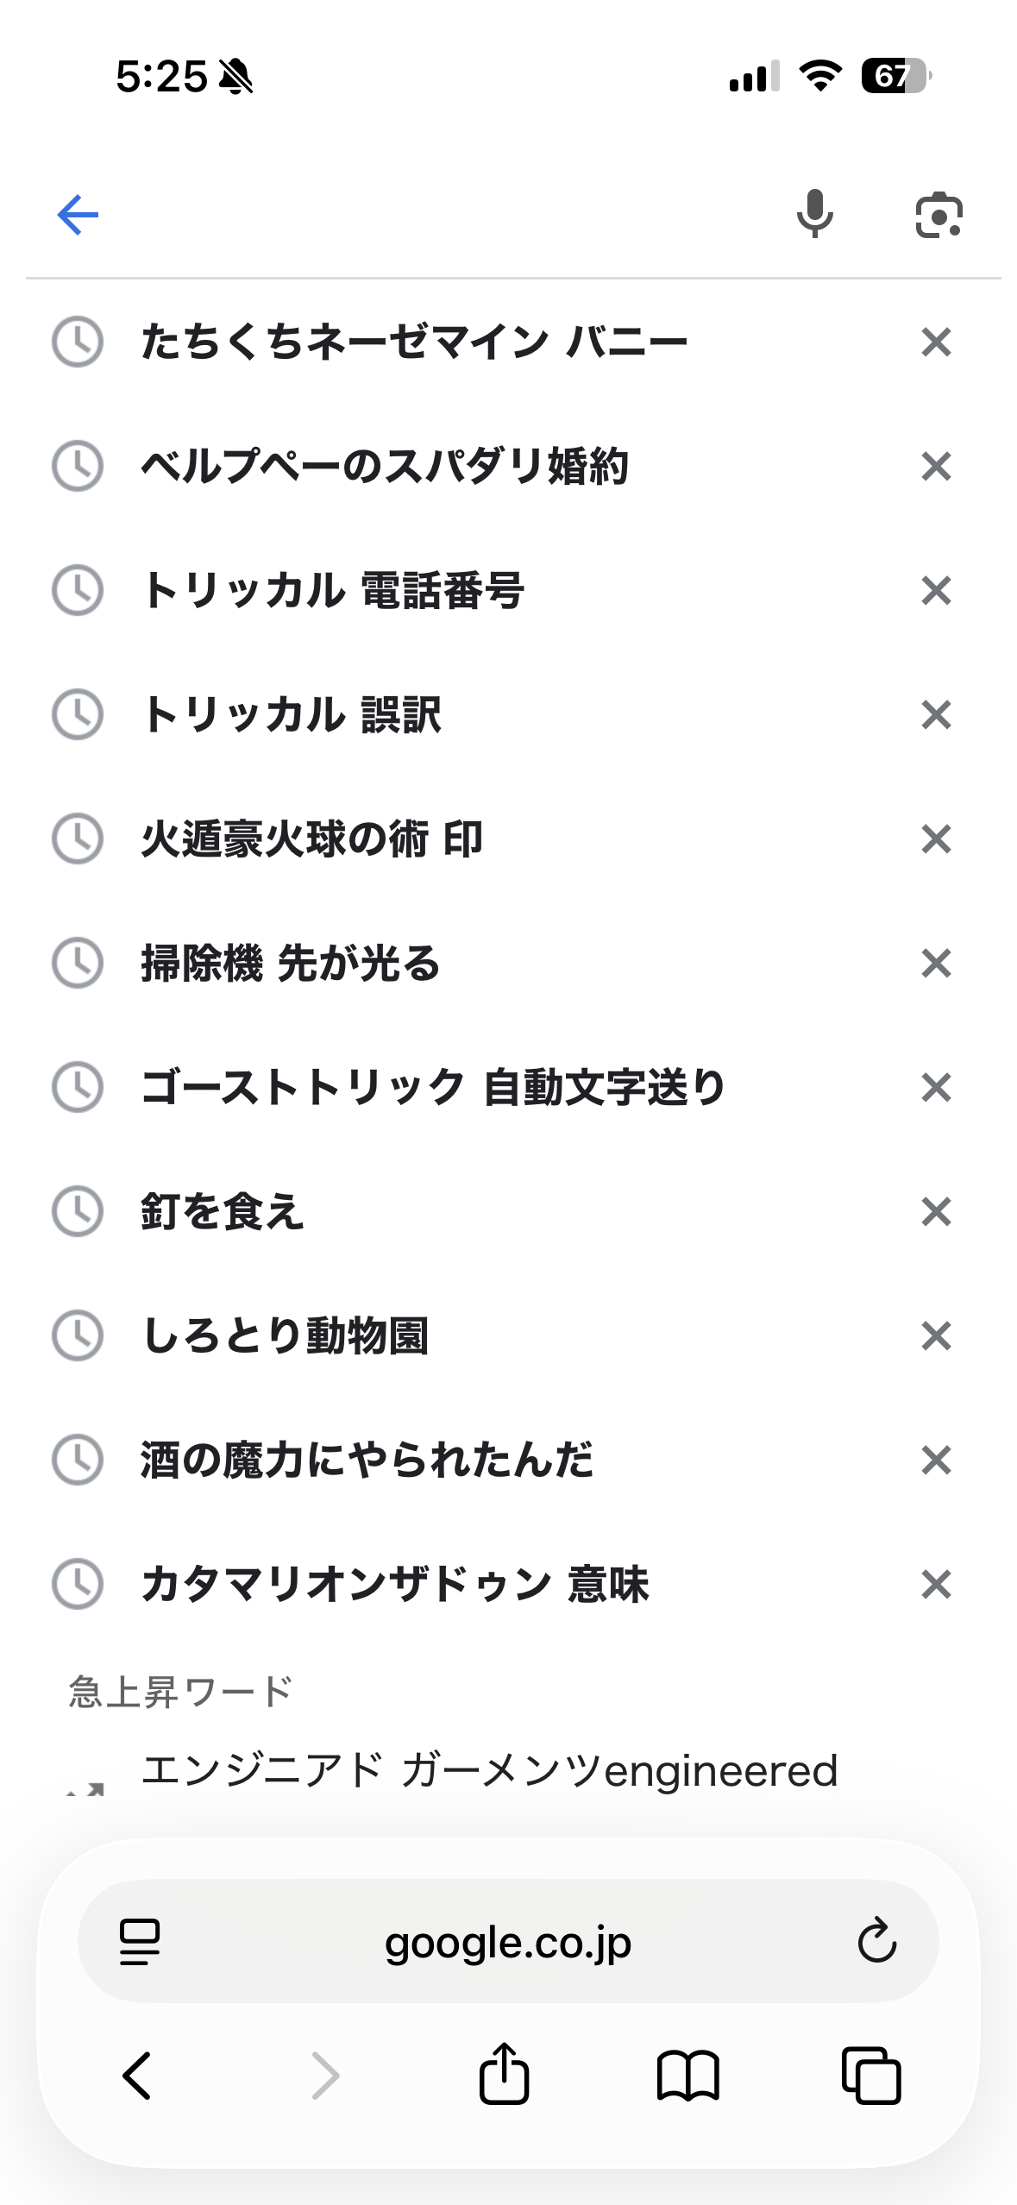Open Safari page menu icon left of URL

point(140,1942)
